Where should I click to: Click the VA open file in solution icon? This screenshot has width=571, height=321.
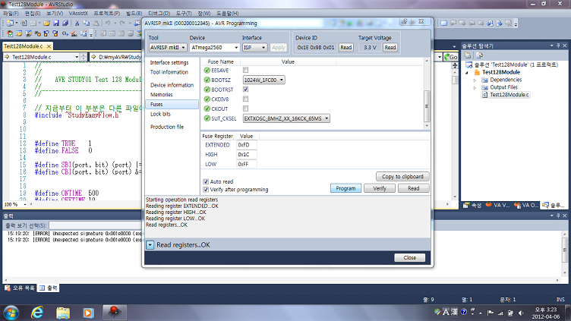(19, 33)
